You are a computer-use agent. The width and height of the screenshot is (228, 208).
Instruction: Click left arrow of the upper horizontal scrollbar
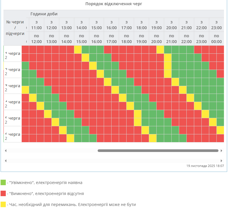coord(5,151)
